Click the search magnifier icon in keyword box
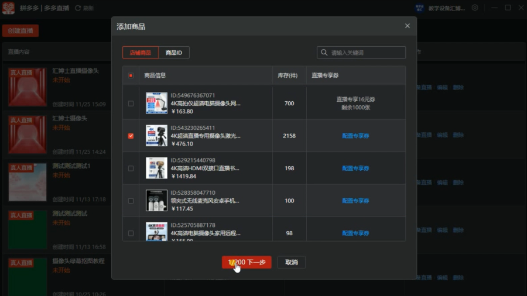527x296 pixels. click(324, 52)
